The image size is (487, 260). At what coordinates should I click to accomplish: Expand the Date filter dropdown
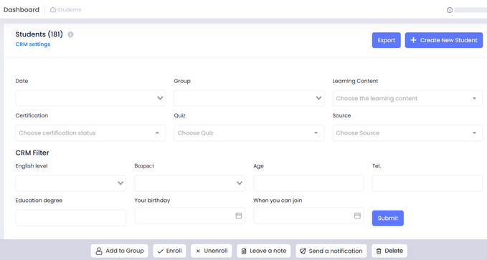[90, 98]
